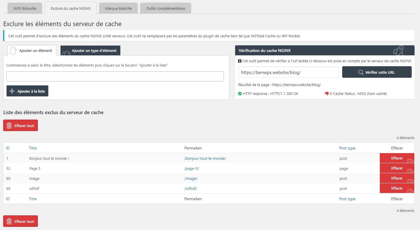Click the green check icon beside HTTP response

coord(240,93)
